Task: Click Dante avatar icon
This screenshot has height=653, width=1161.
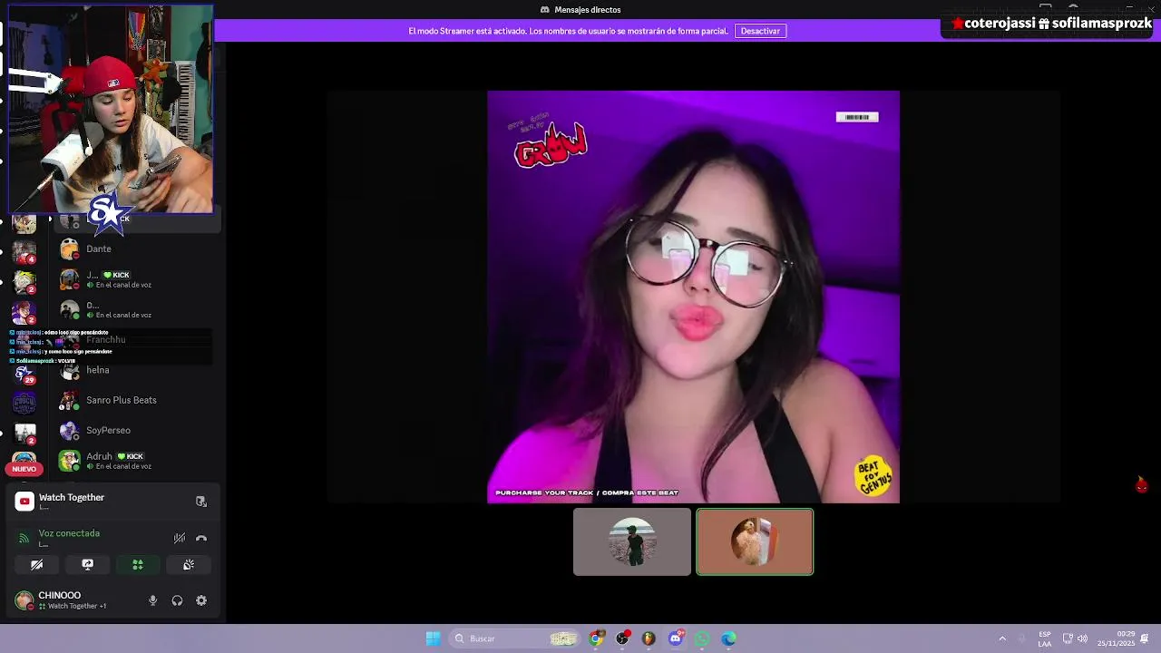Action: point(69,249)
